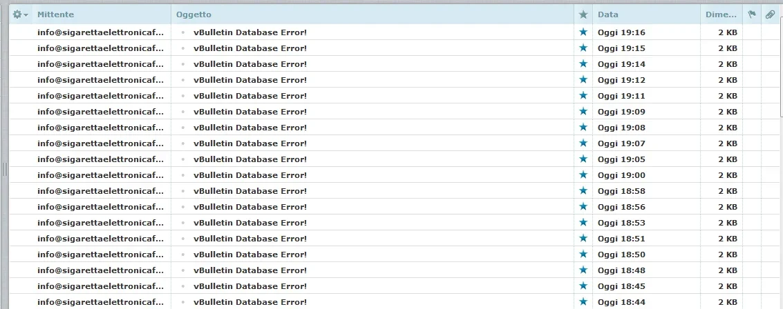783x309 pixels.
Task: Toggle star on the Oggi 19:05 message
Action: click(x=583, y=159)
